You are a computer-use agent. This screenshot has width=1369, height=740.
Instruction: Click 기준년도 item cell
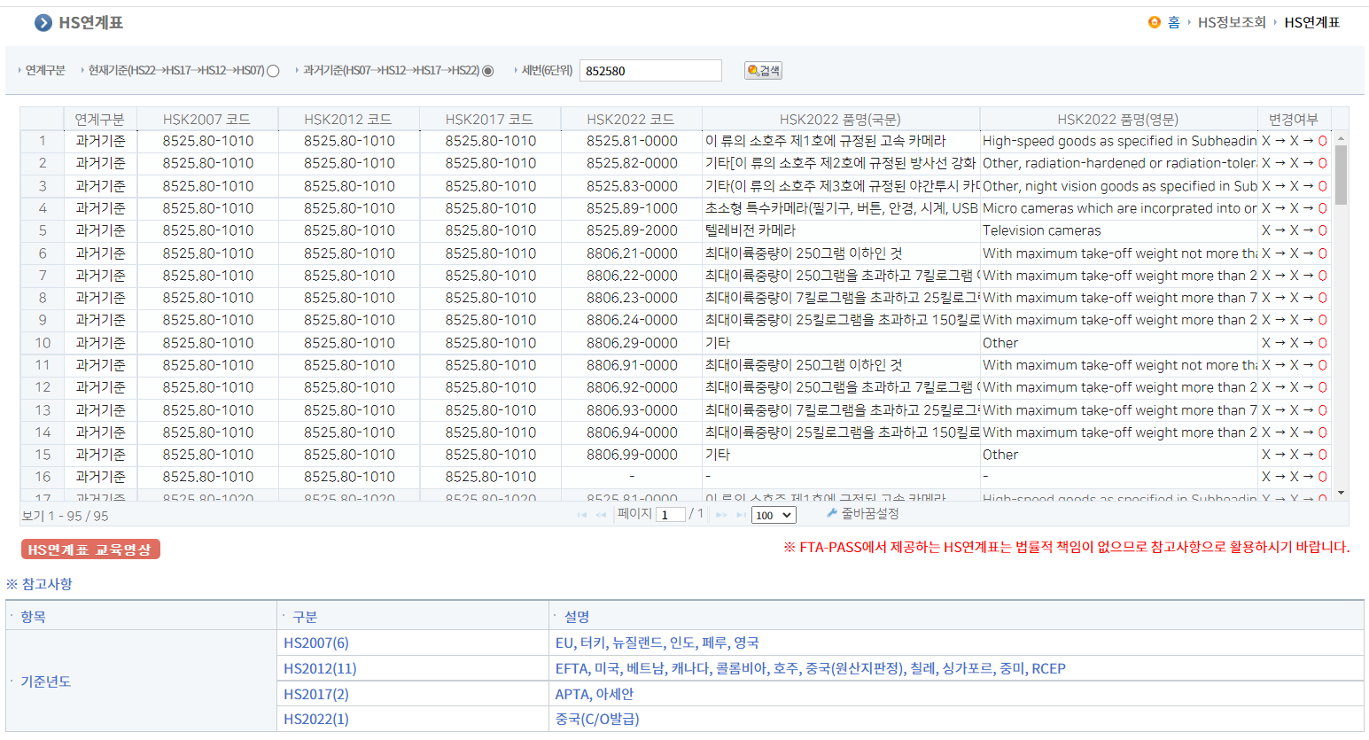click(x=141, y=681)
